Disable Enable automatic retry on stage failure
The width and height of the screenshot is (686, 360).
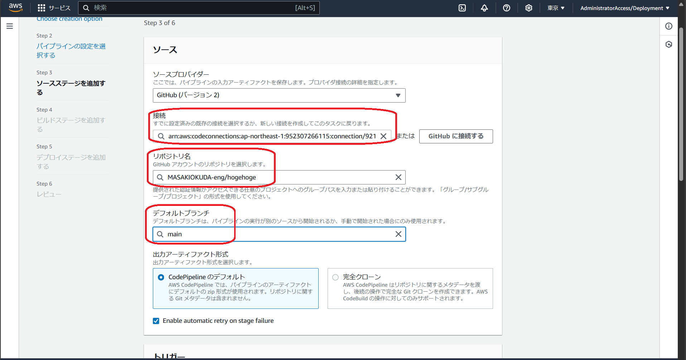click(x=156, y=321)
